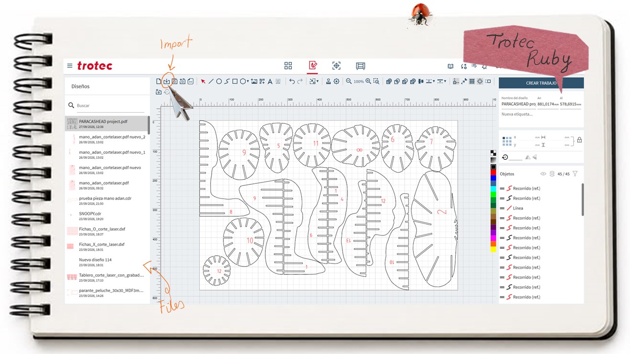Open prueba pieza mano adan.cdr
The height and width of the screenshot is (354, 630).
click(106, 201)
